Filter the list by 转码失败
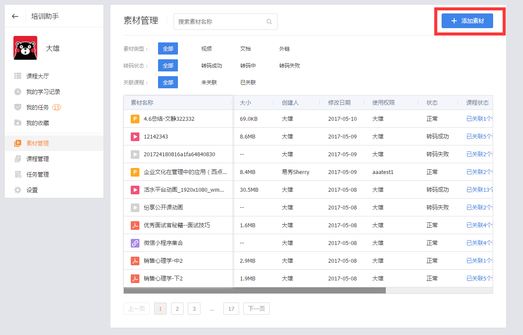This screenshot has width=523, height=335. 290,66
